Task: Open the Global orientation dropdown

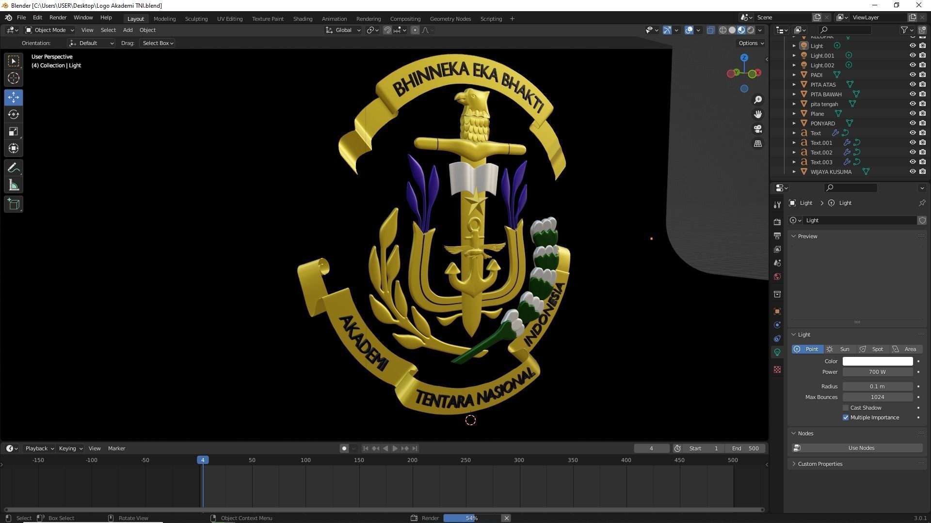Action: [x=343, y=30]
